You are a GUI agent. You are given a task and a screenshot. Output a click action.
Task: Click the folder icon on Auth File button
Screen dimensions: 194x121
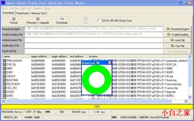click(x=172, y=40)
